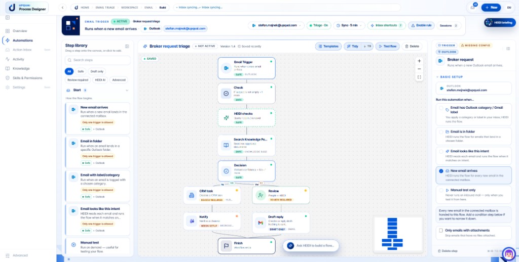Click the Enable rule button
This screenshot has height=262, width=519.
(x=421, y=25)
